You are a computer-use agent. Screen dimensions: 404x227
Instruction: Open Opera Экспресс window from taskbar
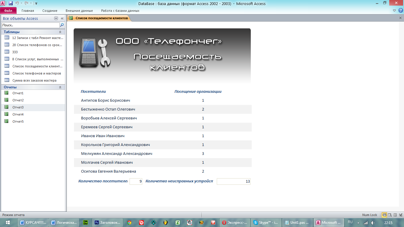pos(235,223)
